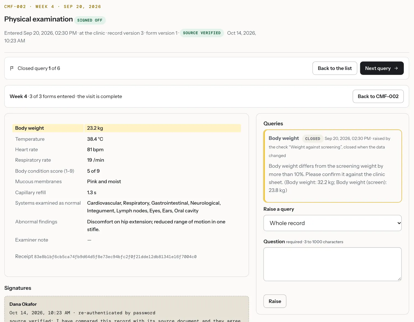The image size is (414, 322).
Task: Click the flag icon beside Closed query
Action: point(12,68)
